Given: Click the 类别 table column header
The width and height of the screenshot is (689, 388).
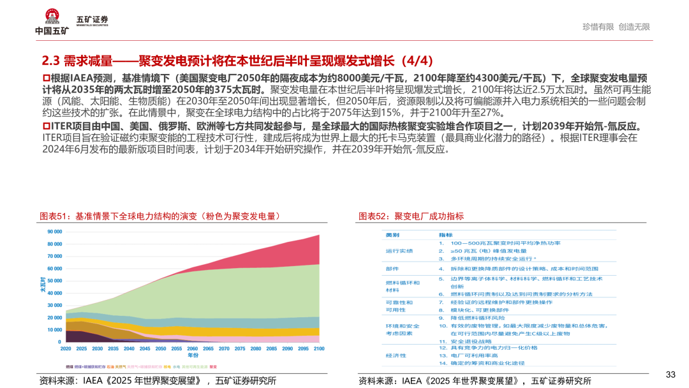Looking at the screenshot, I should pos(392,234).
